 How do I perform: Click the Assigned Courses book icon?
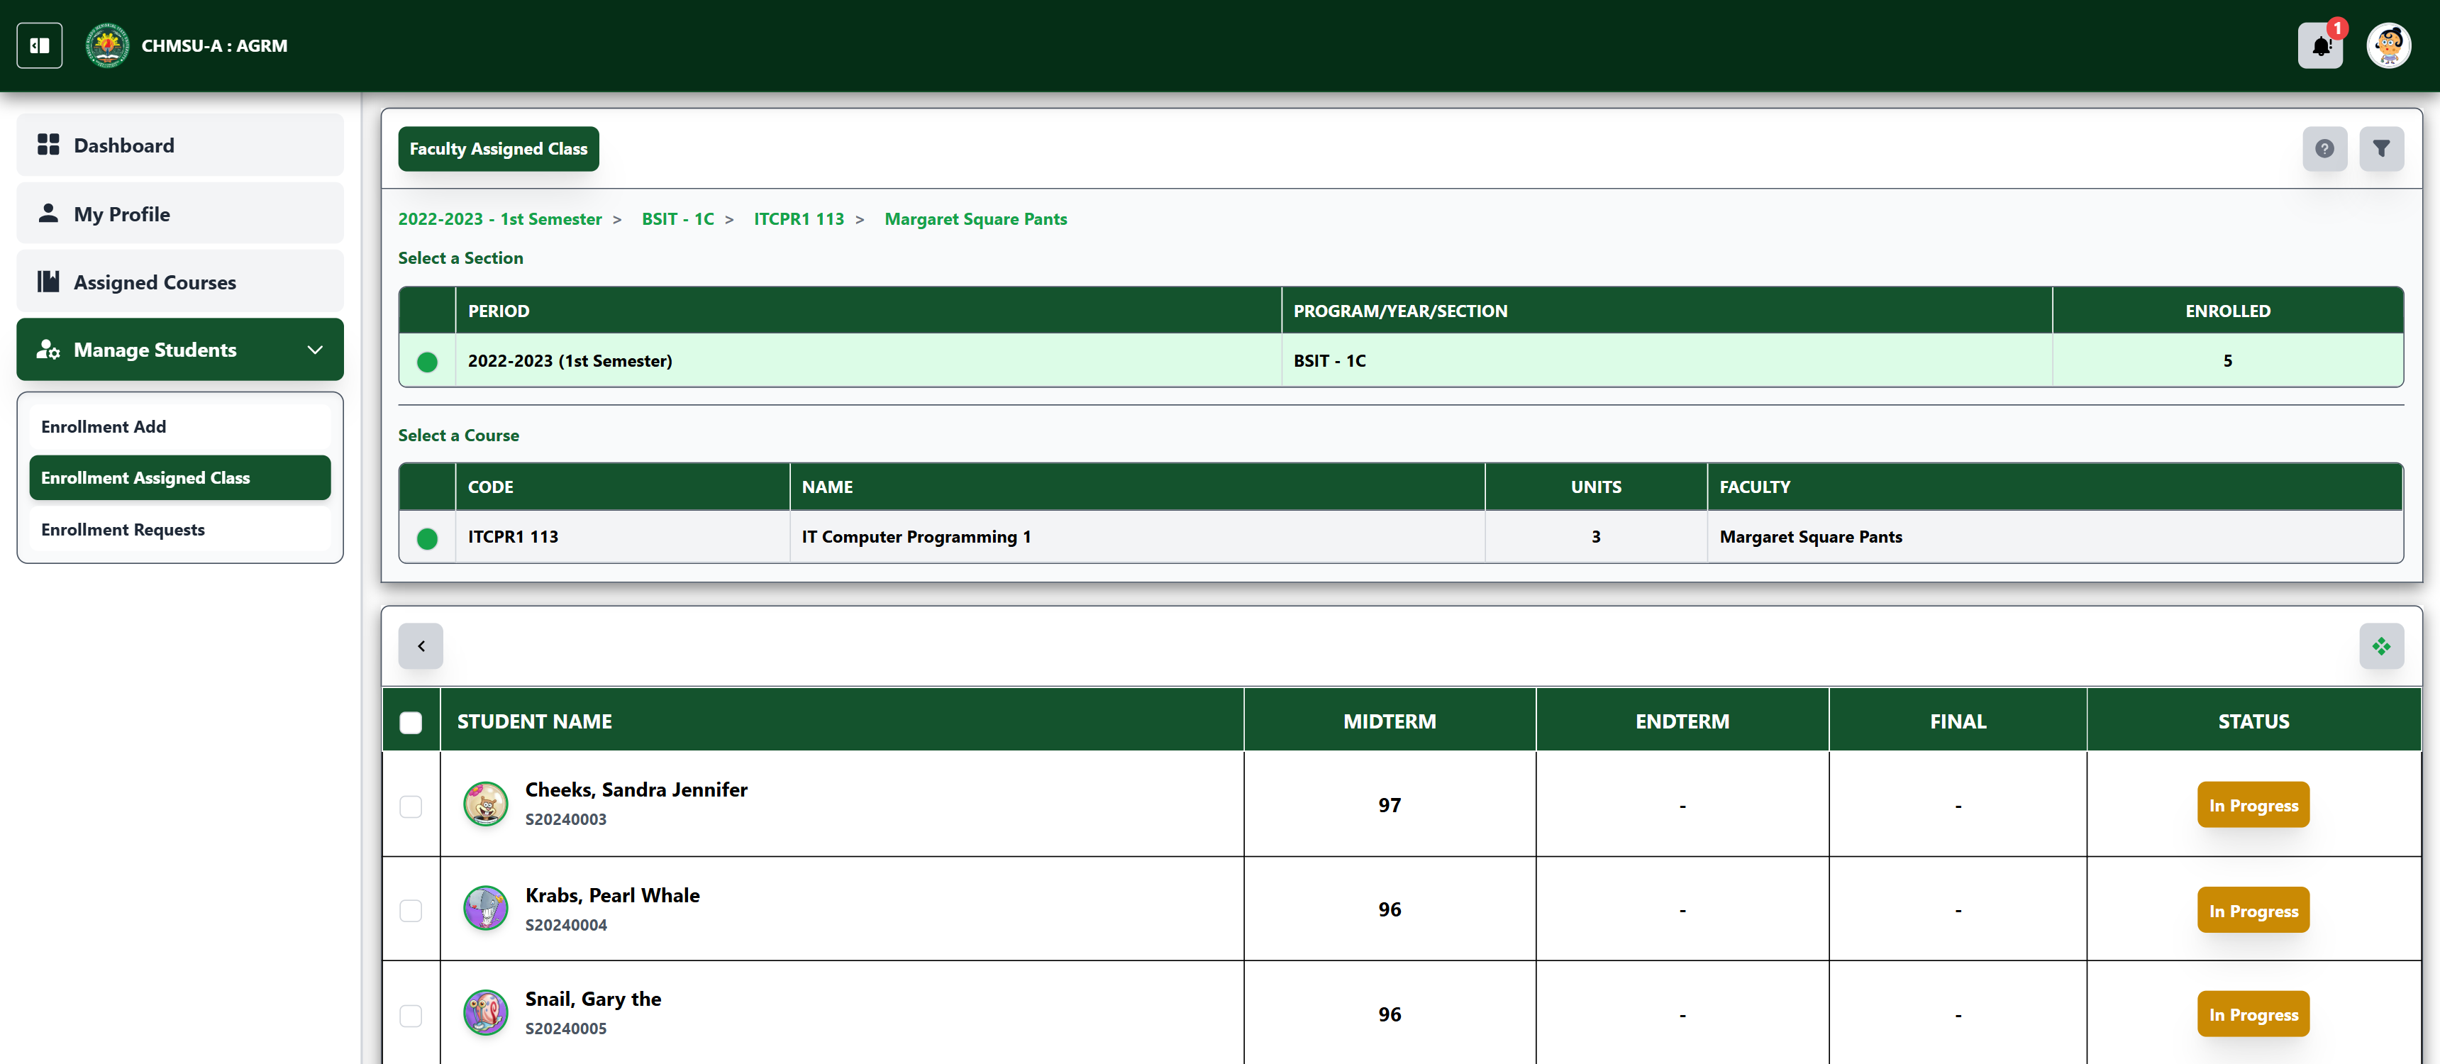(x=48, y=282)
